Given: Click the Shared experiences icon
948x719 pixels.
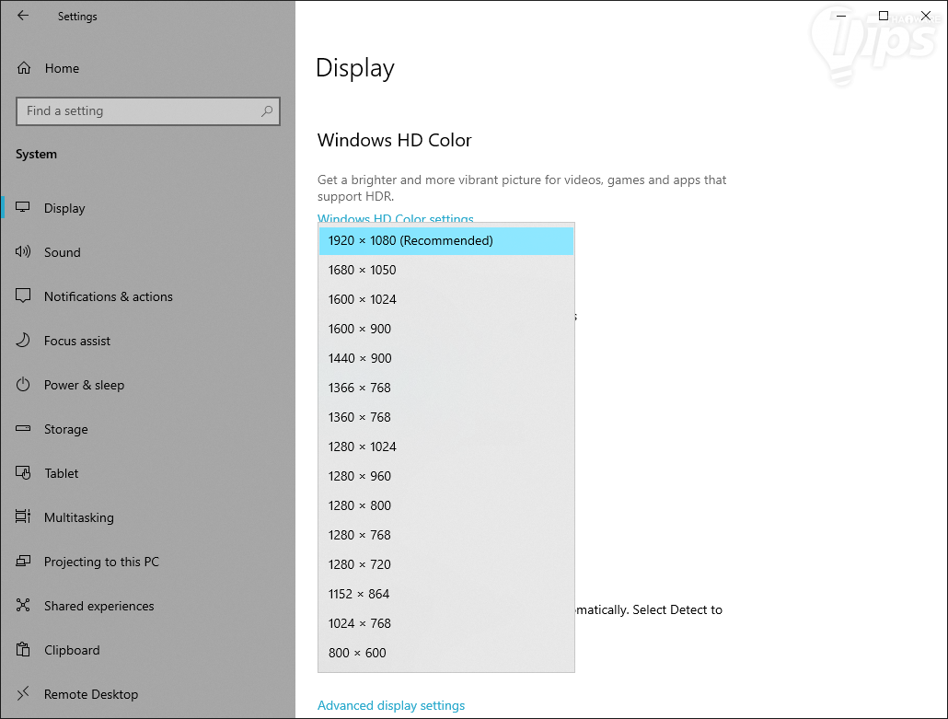Looking at the screenshot, I should tap(24, 606).
